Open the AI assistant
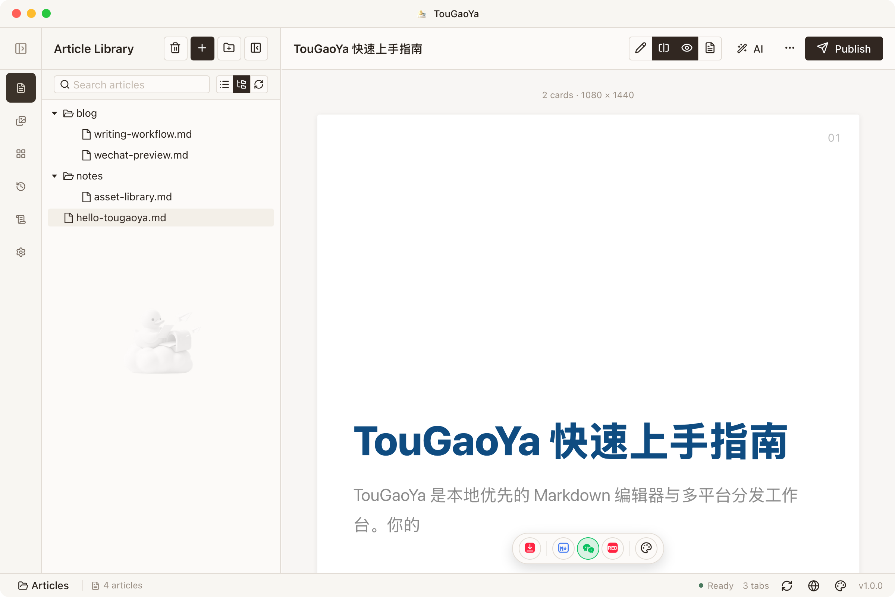The image size is (895, 597). 750,49
